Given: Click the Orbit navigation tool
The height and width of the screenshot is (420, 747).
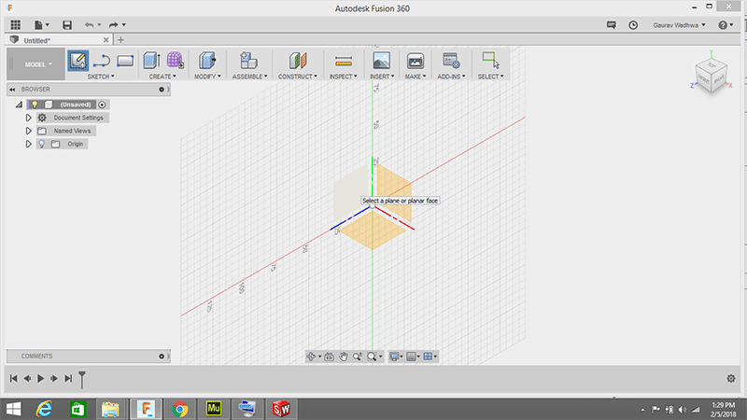Looking at the screenshot, I should pyautogui.click(x=311, y=357).
